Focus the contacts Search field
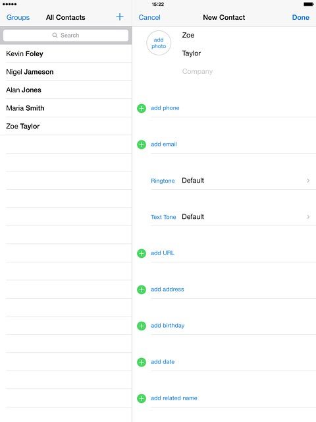 (66, 35)
